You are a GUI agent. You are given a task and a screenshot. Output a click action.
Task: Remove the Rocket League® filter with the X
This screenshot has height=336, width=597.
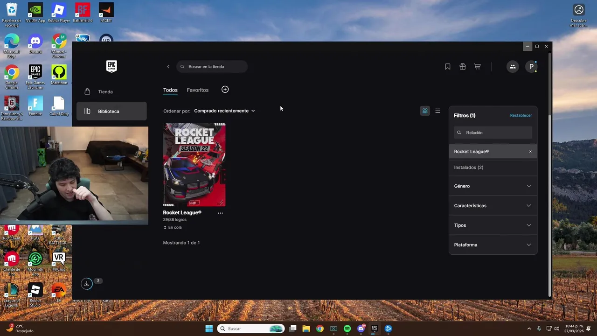point(530,152)
